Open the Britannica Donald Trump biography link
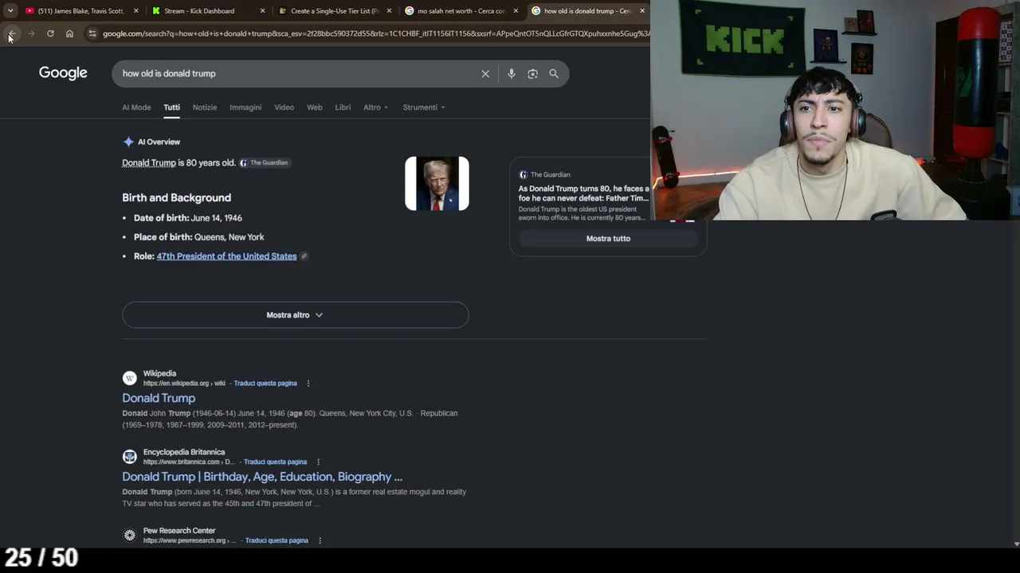This screenshot has width=1020, height=573. (262, 477)
